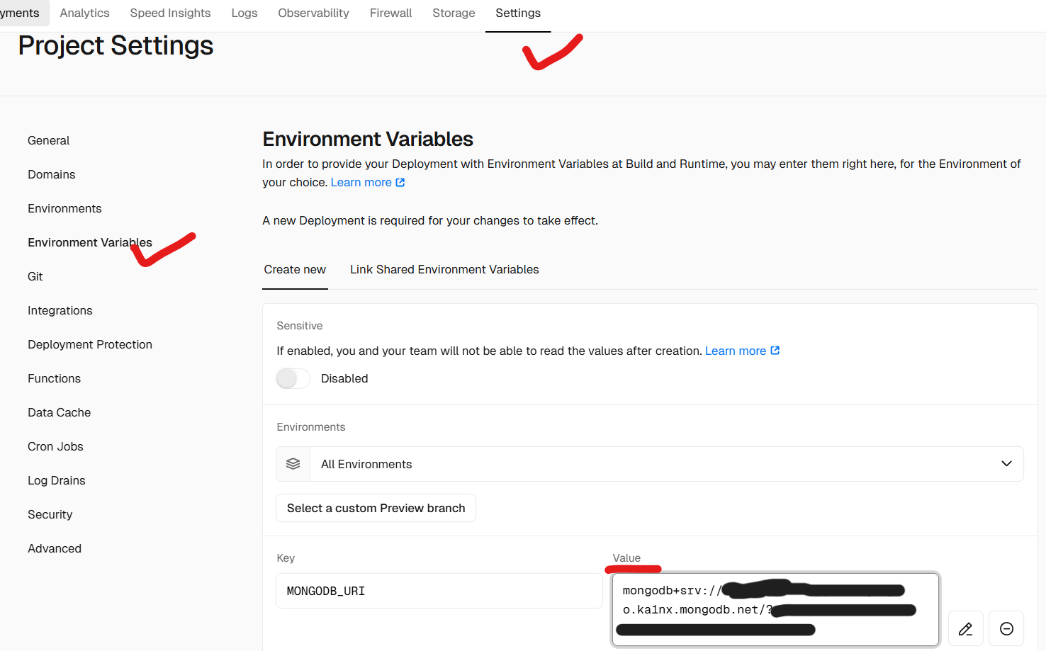The width and height of the screenshot is (1046, 651).
Task: Click the pencil edit icon beside the value
Action: [965, 628]
